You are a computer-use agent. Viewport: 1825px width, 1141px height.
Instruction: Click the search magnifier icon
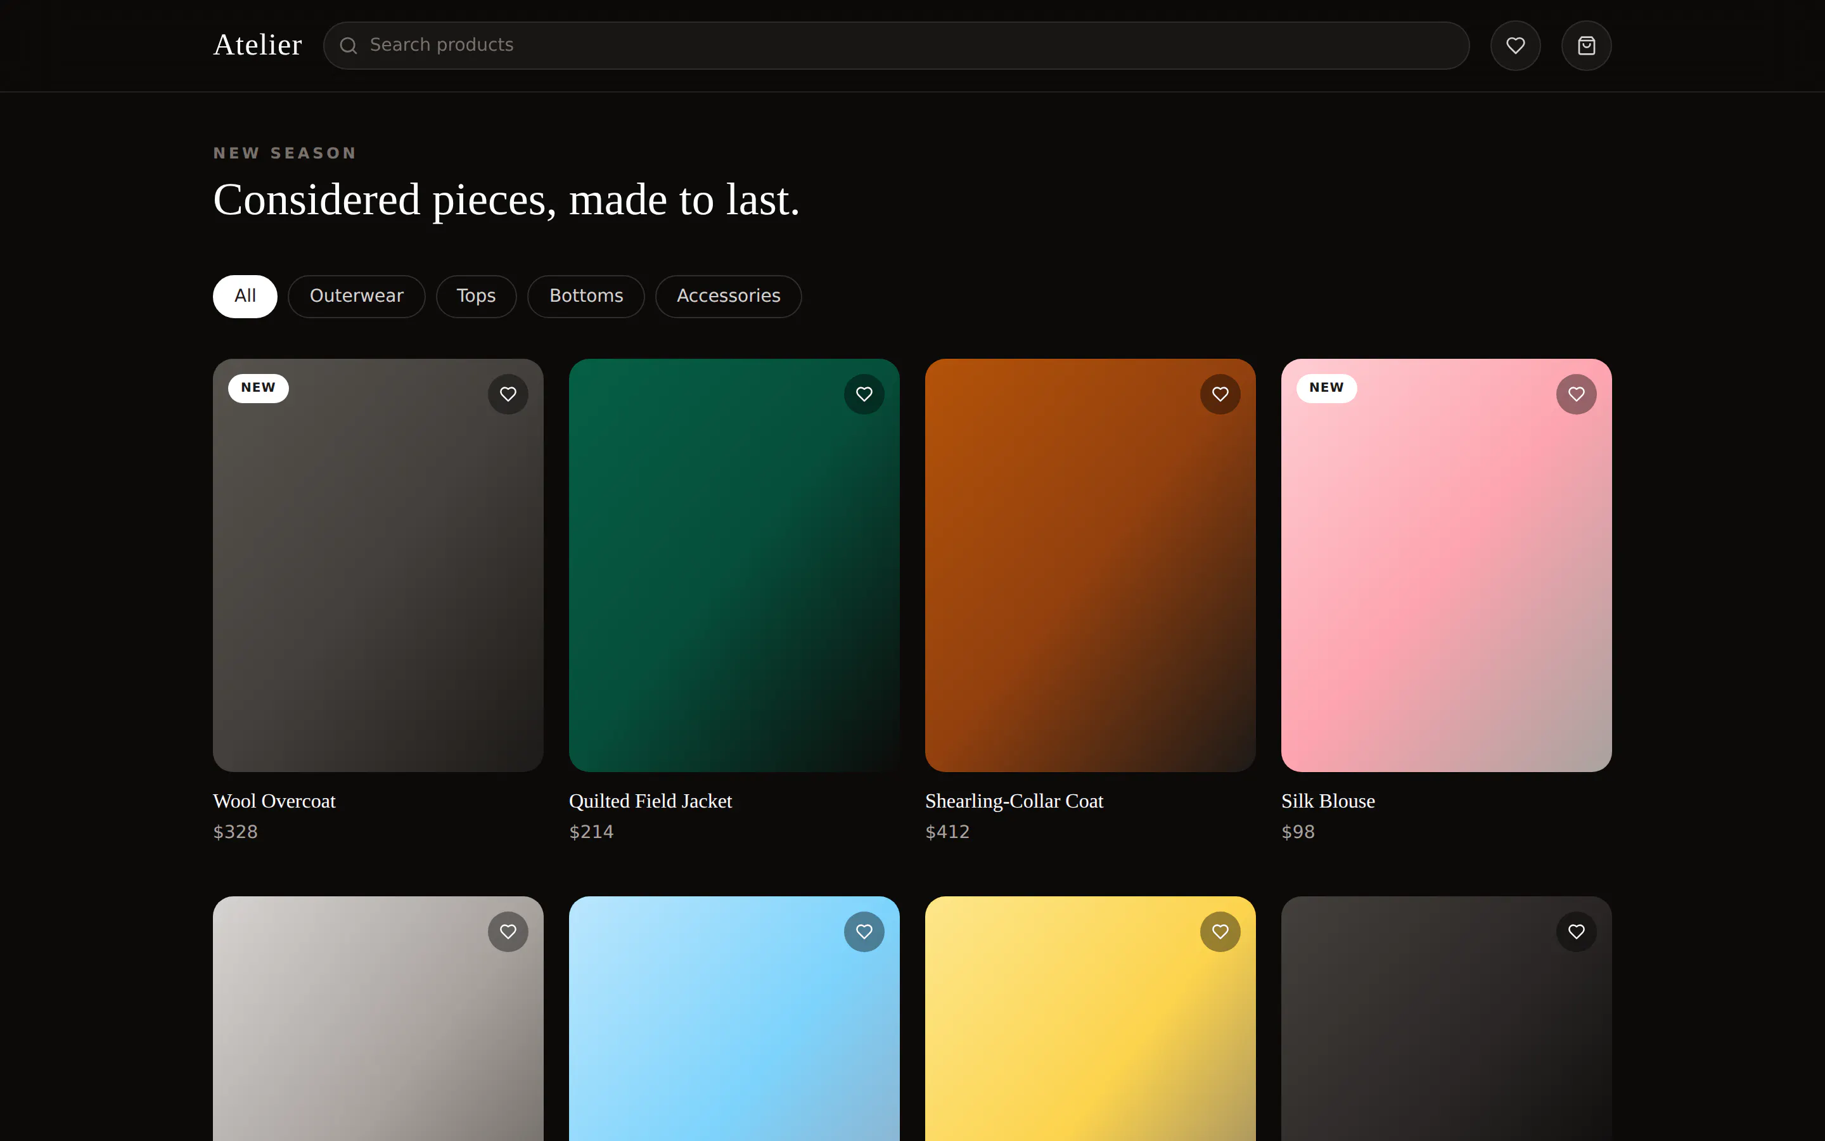click(x=349, y=46)
